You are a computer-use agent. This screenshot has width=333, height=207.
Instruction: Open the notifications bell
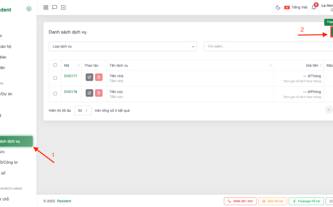point(314,7)
